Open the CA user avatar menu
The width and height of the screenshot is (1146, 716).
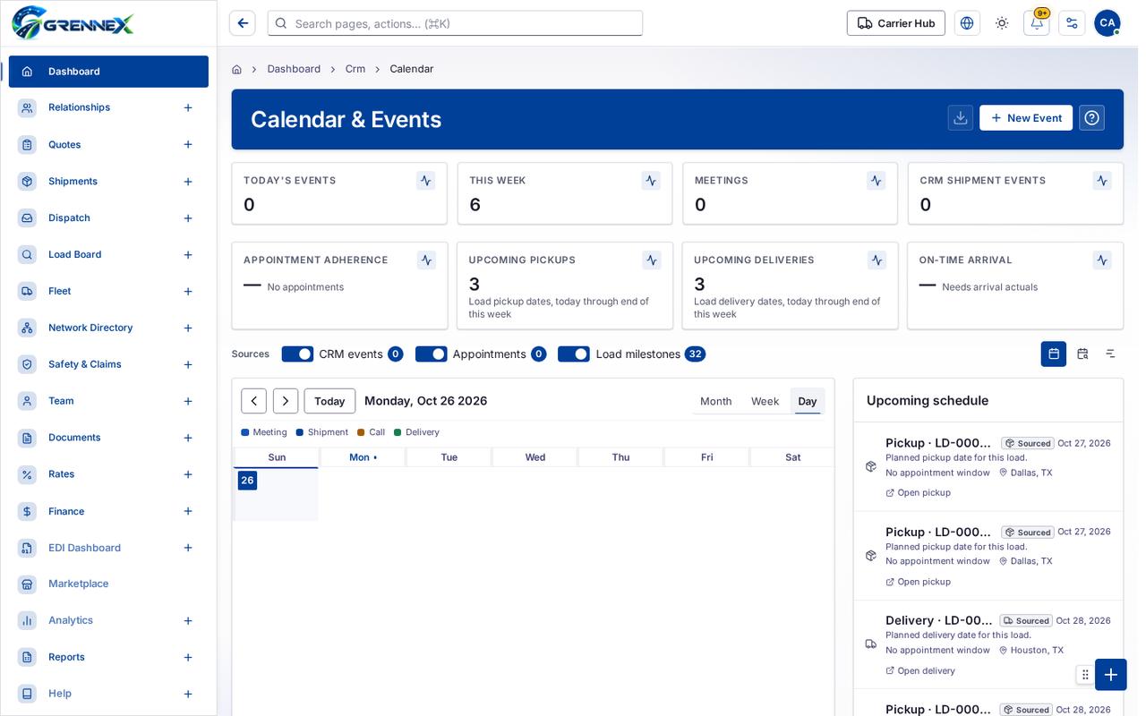tap(1108, 23)
